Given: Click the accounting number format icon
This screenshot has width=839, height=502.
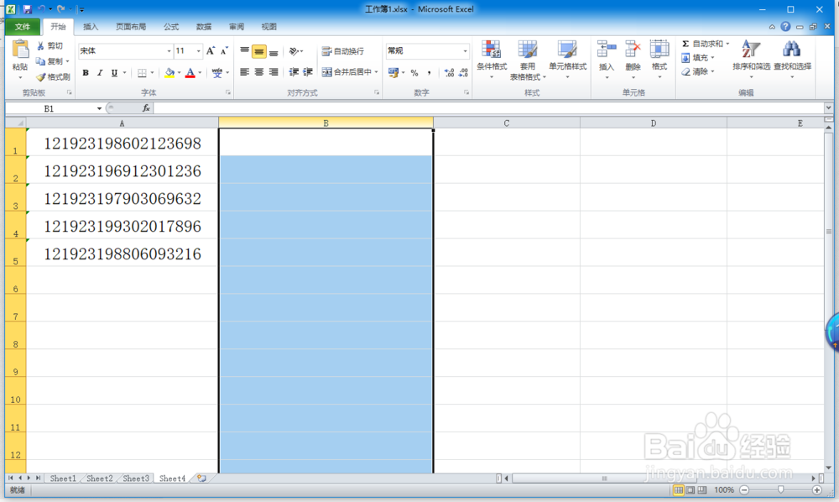Looking at the screenshot, I should [393, 73].
